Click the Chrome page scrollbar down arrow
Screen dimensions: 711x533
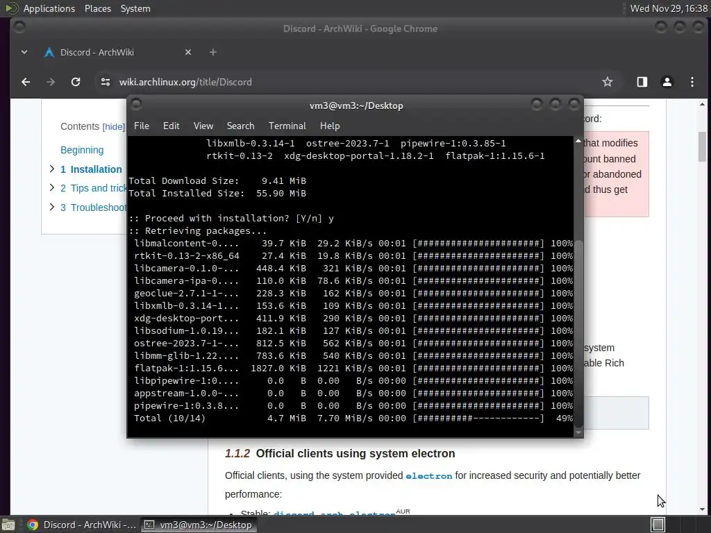click(702, 509)
